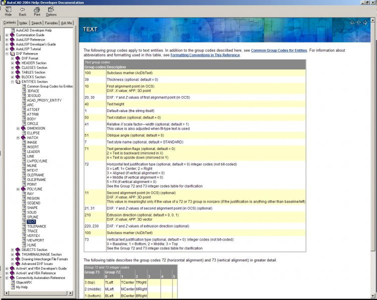The width and height of the screenshot is (377, 300).
Task: Click the ObjectARX topic page icon
Action: [x=13, y=282]
